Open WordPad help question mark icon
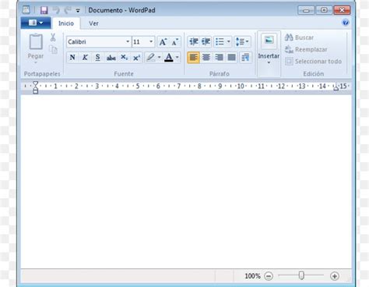Screen dimensions: 369x287 tap(346, 23)
